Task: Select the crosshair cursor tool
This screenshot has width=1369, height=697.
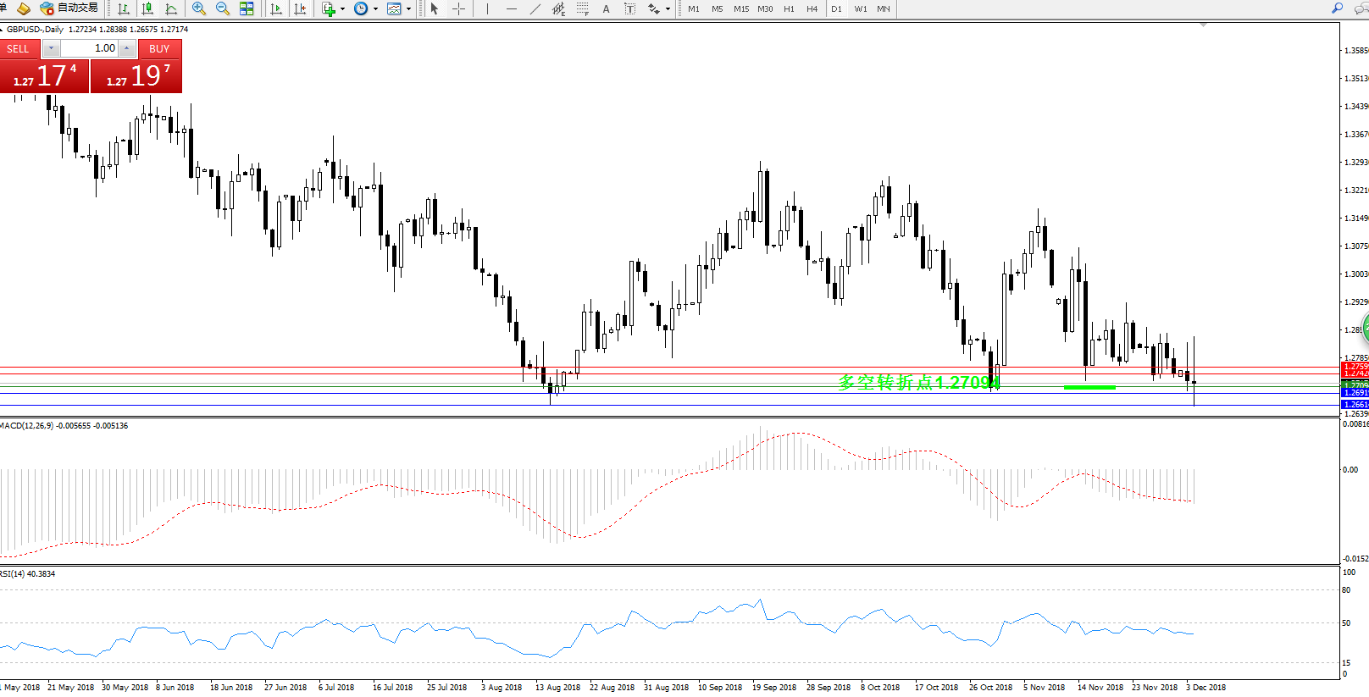Action: (x=458, y=8)
